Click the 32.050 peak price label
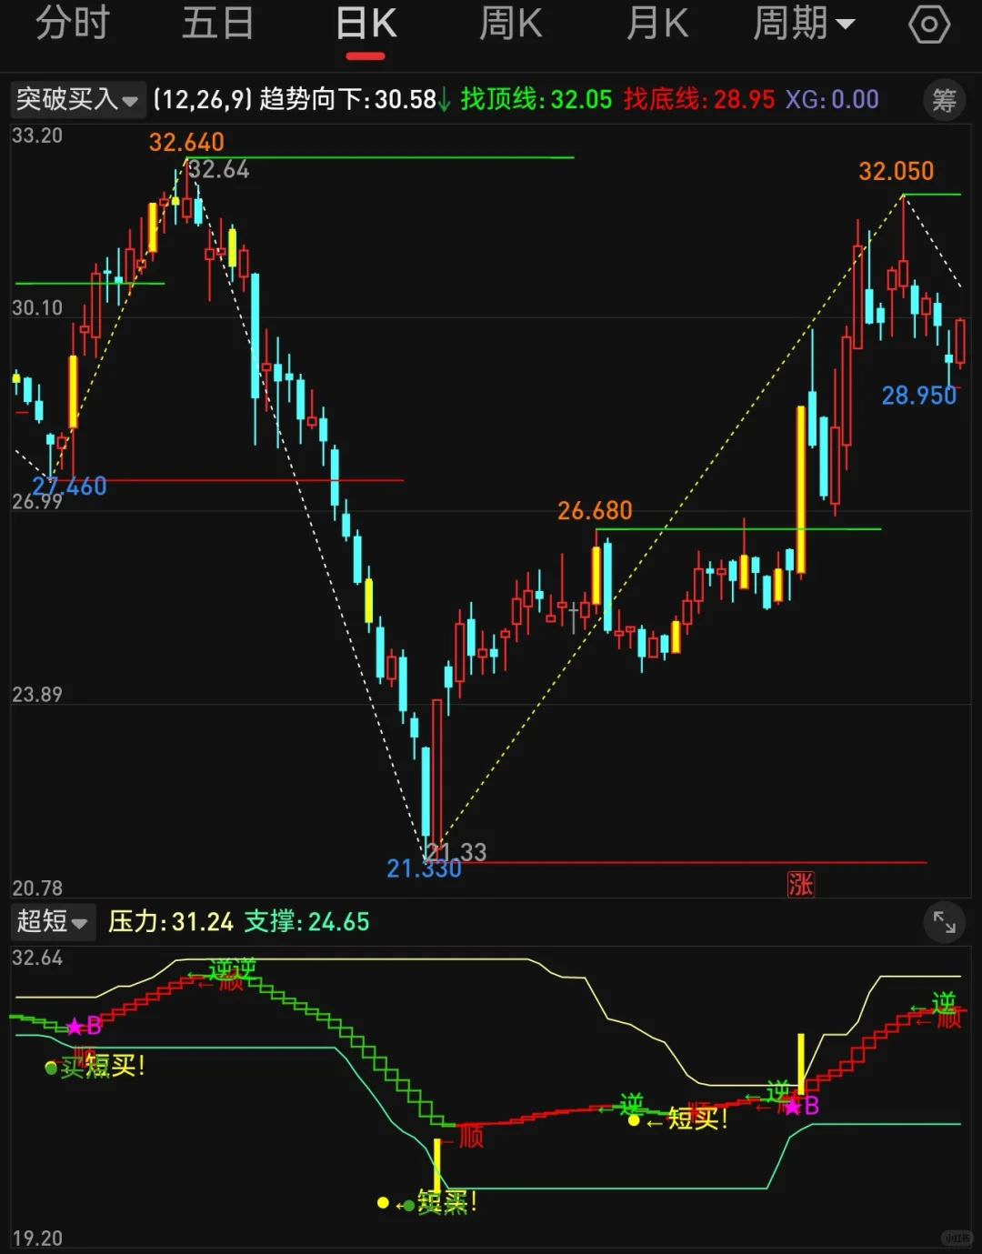The height and width of the screenshot is (1254, 982). pyautogui.click(x=897, y=171)
